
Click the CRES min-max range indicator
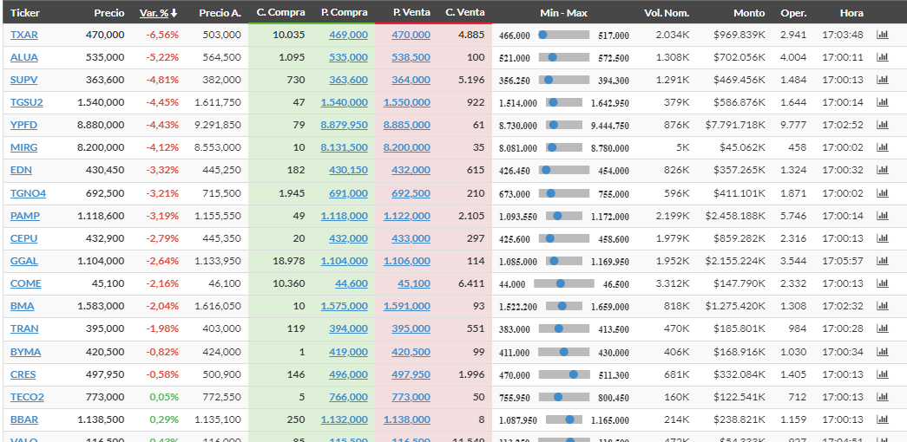pyautogui.click(x=564, y=374)
